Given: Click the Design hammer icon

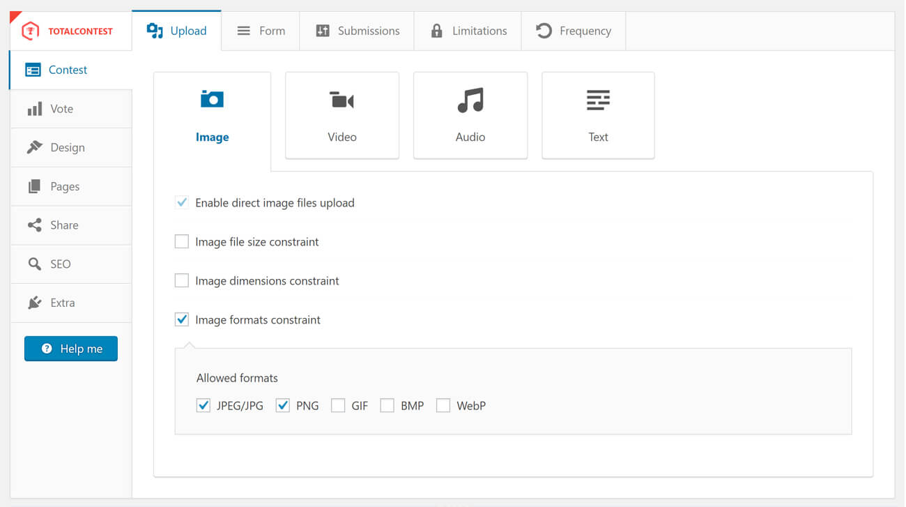Looking at the screenshot, I should pos(34,148).
